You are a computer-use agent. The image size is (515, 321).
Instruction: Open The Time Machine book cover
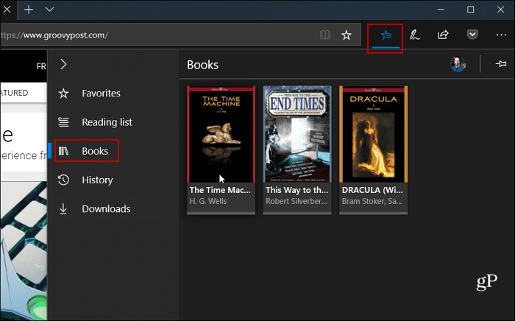221,134
